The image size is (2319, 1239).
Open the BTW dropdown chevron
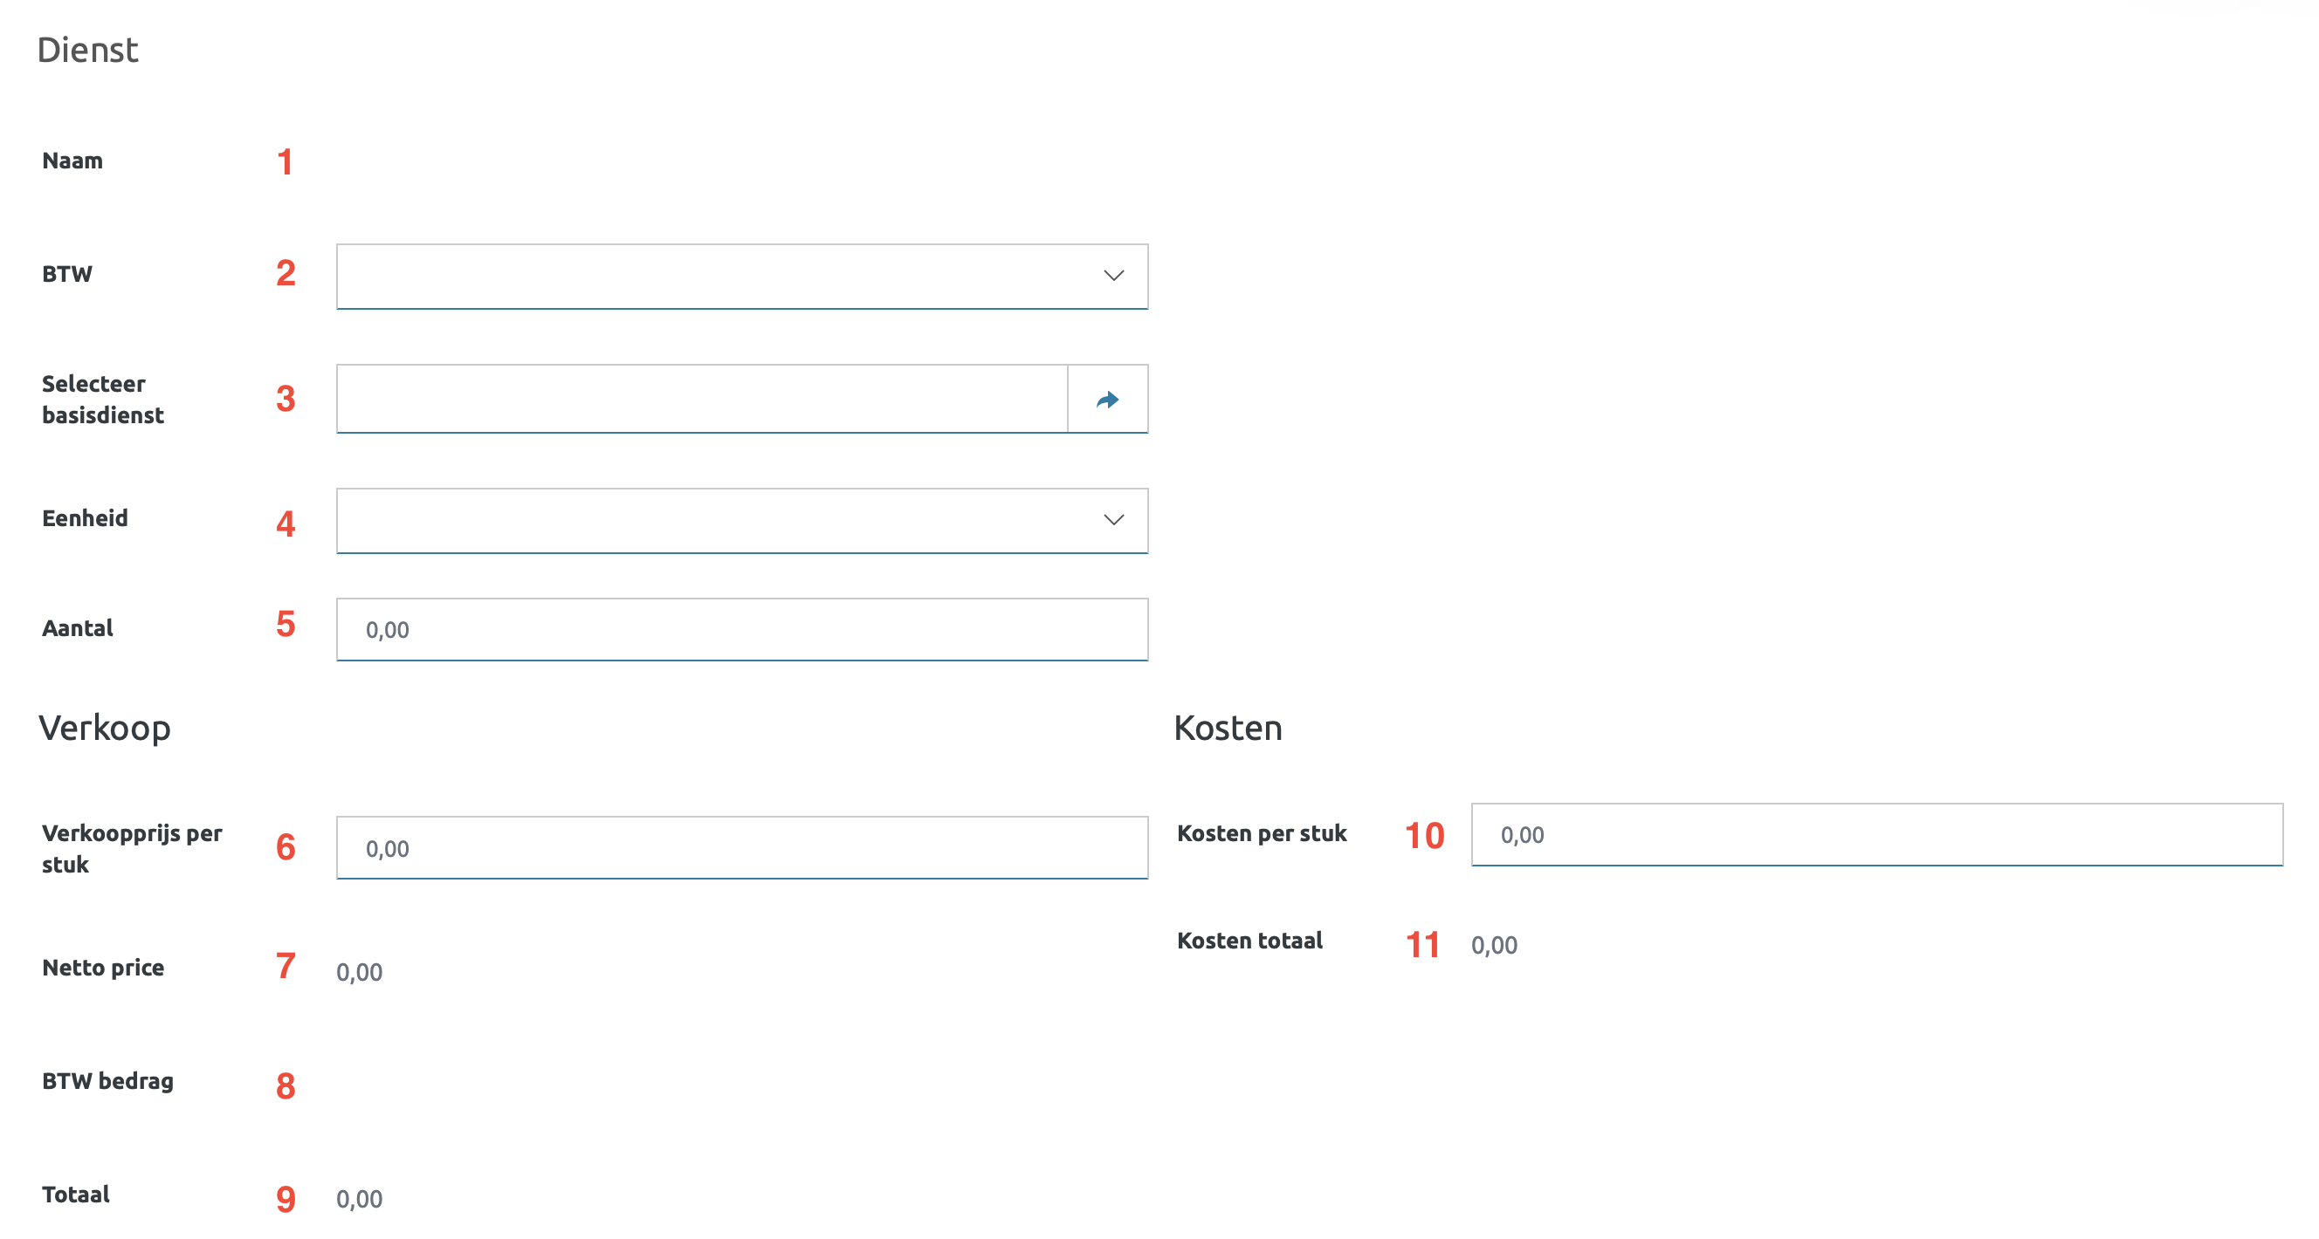pyautogui.click(x=1112, y=276)
